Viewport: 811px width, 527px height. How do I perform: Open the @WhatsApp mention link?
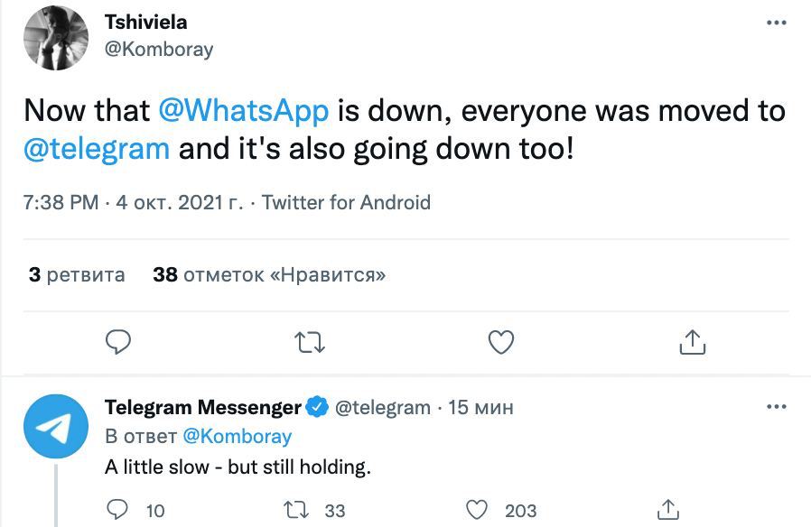coord(243,111)
